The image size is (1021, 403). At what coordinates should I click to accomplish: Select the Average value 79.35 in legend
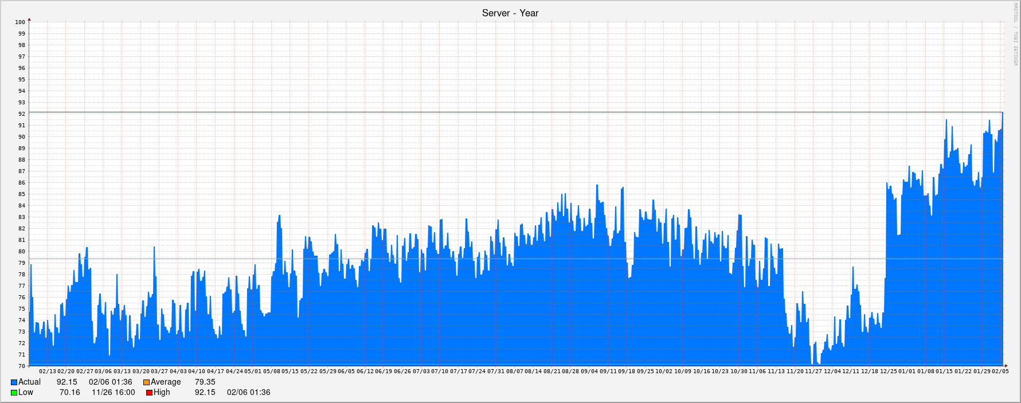(x=205, y=382)
